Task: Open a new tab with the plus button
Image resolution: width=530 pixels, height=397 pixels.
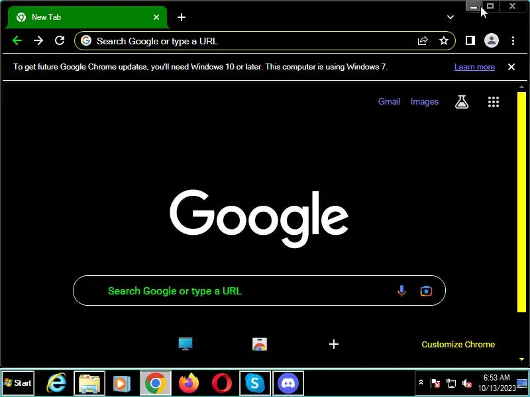Action: 182,17
